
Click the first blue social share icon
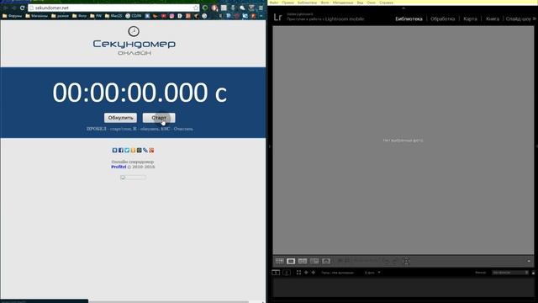[x=114, y=150]
